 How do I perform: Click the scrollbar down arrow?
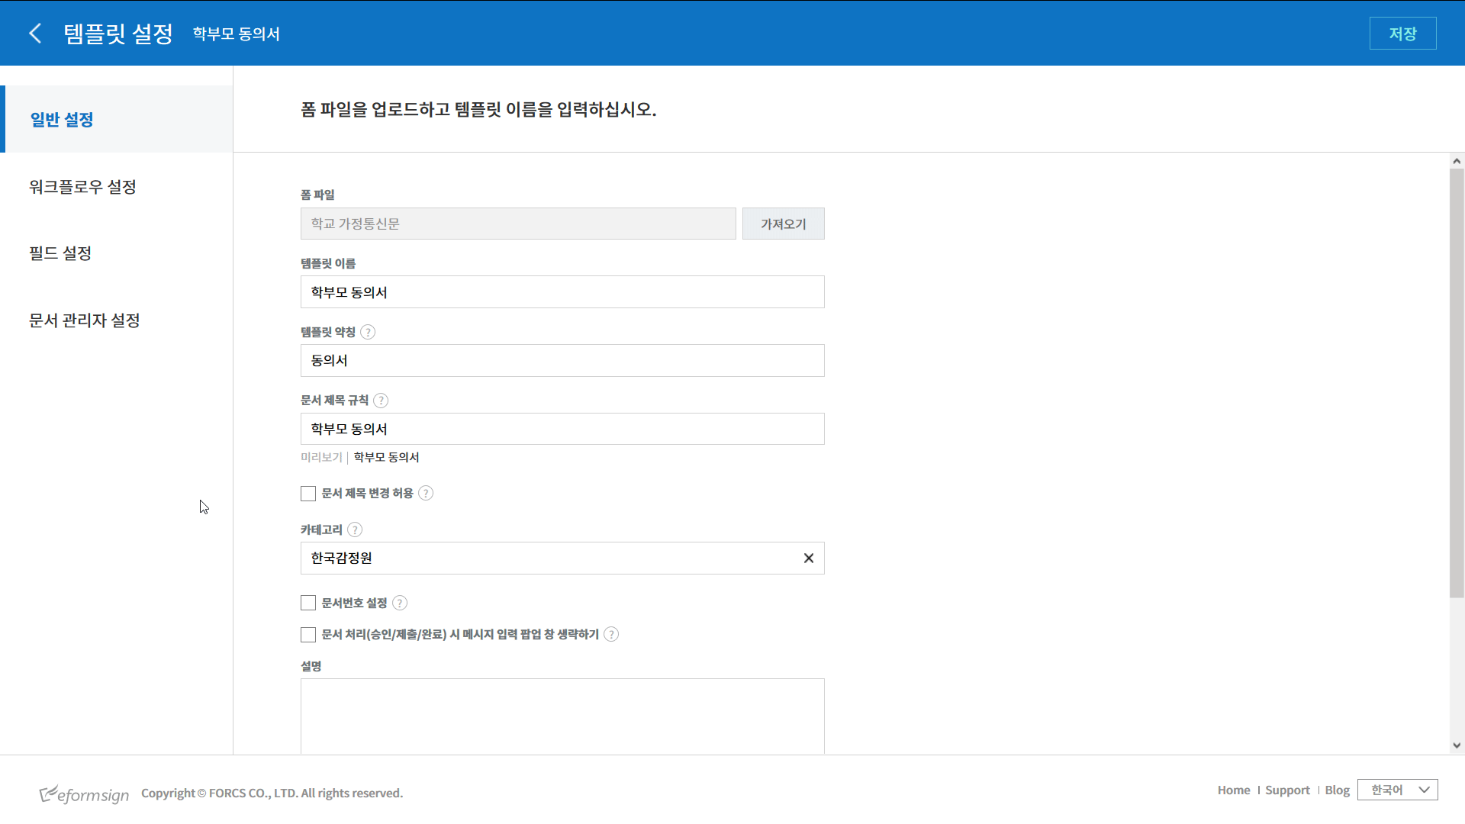coord(1457,745)
